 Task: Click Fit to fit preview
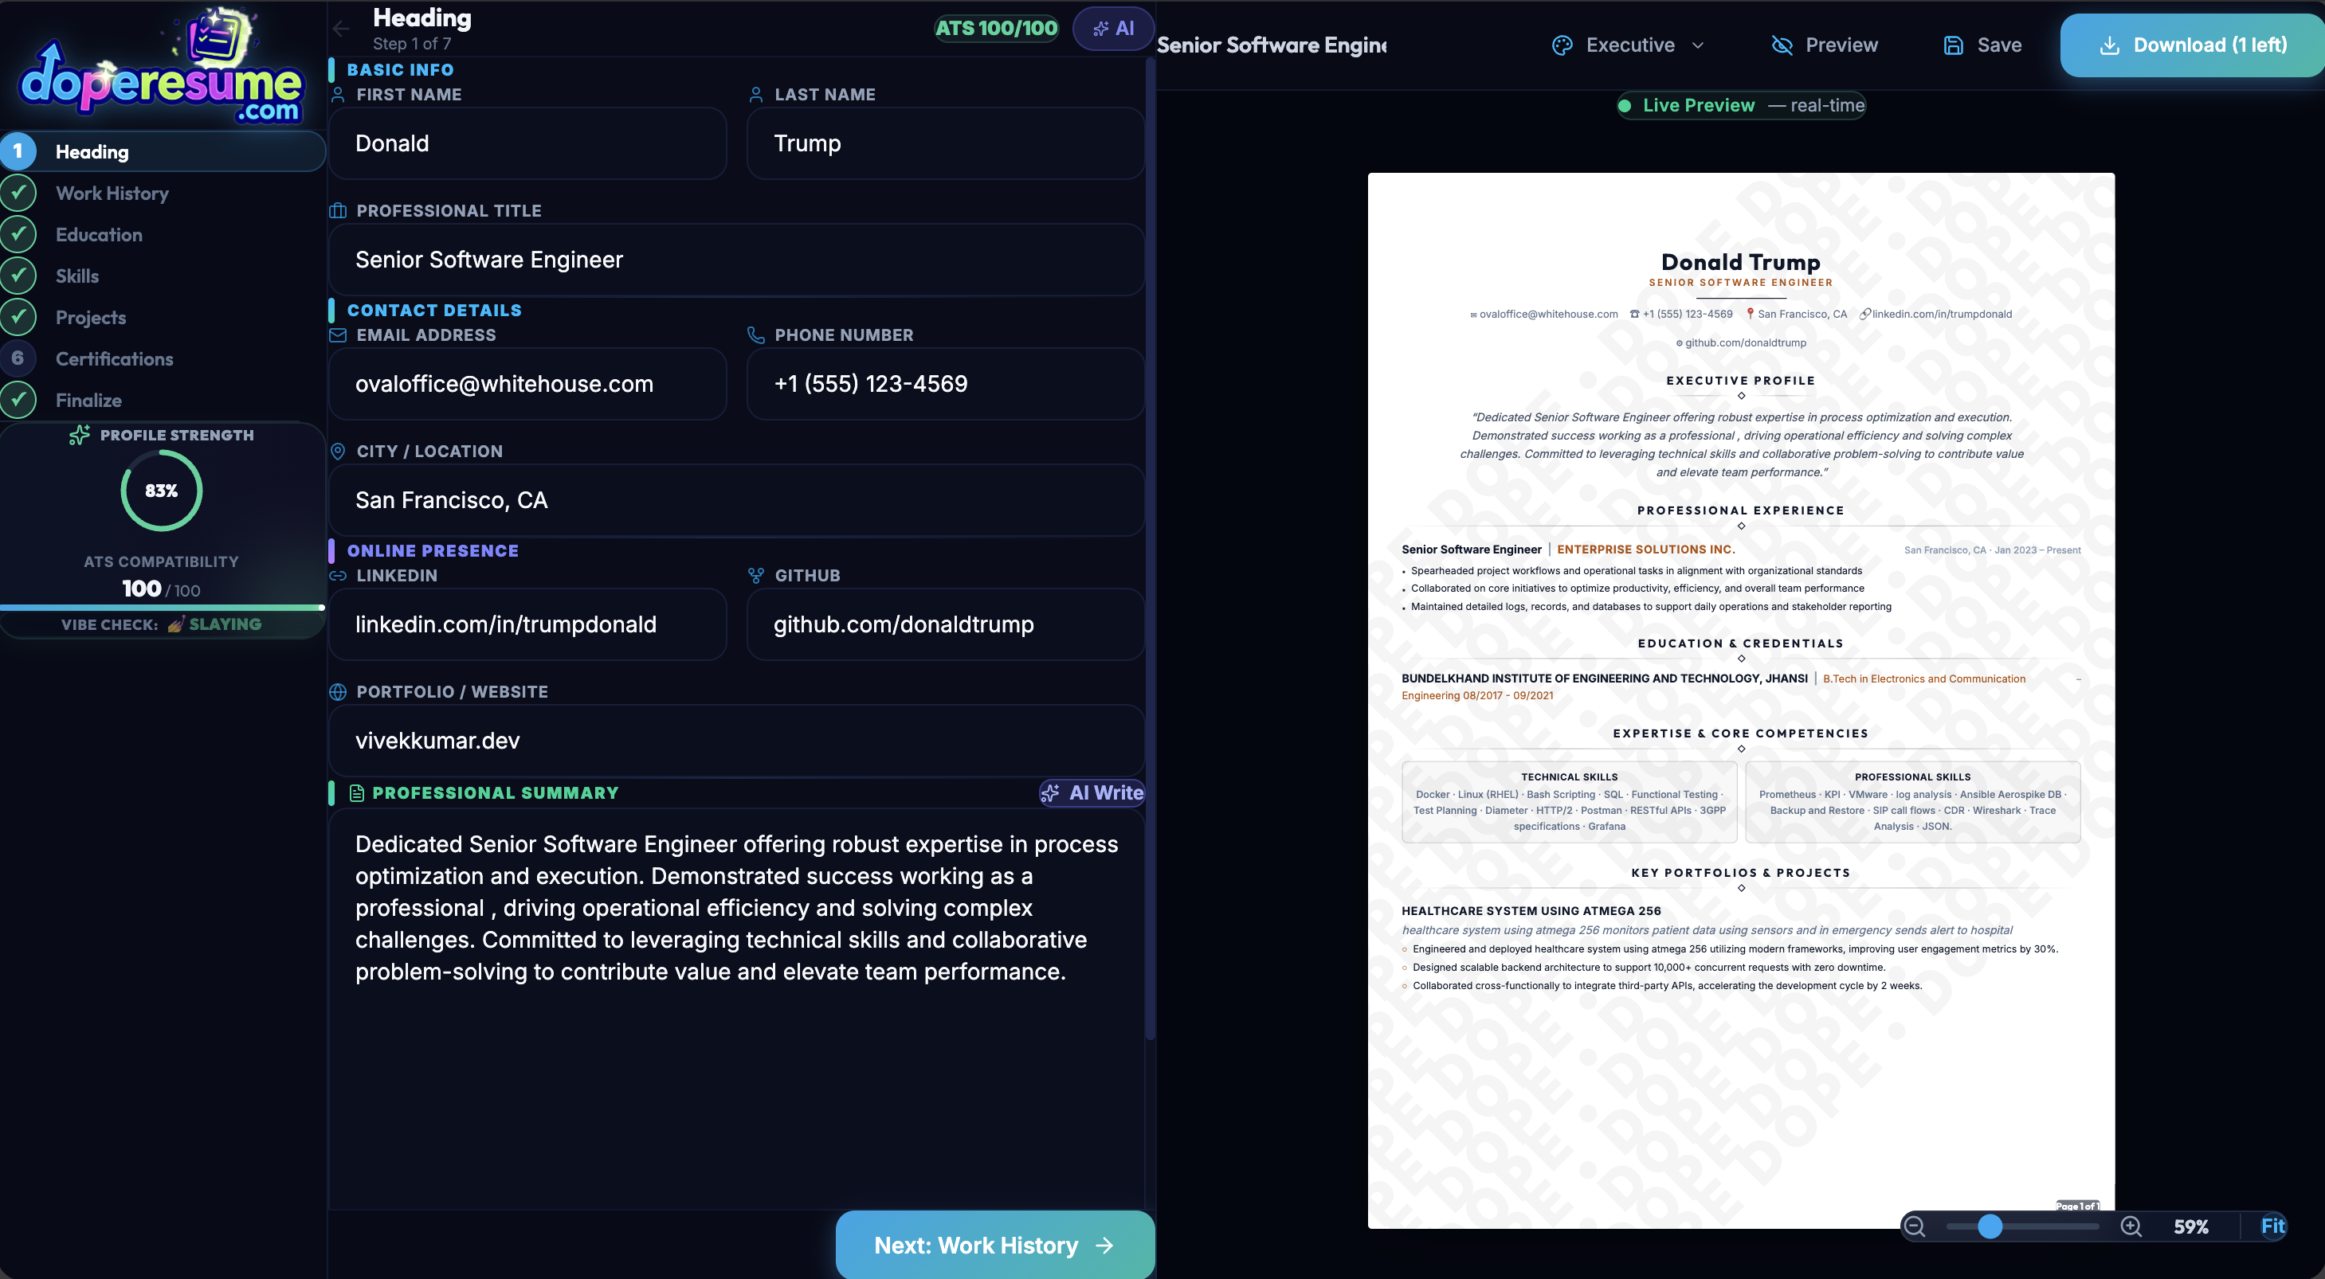(x=2272, y=1226)
